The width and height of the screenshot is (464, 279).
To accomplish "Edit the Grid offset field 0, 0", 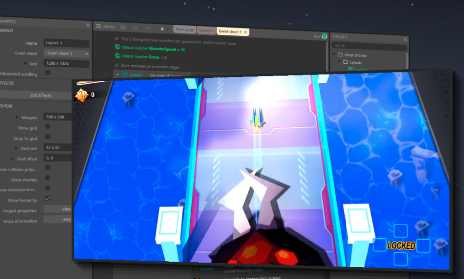I will coord(58,158).
